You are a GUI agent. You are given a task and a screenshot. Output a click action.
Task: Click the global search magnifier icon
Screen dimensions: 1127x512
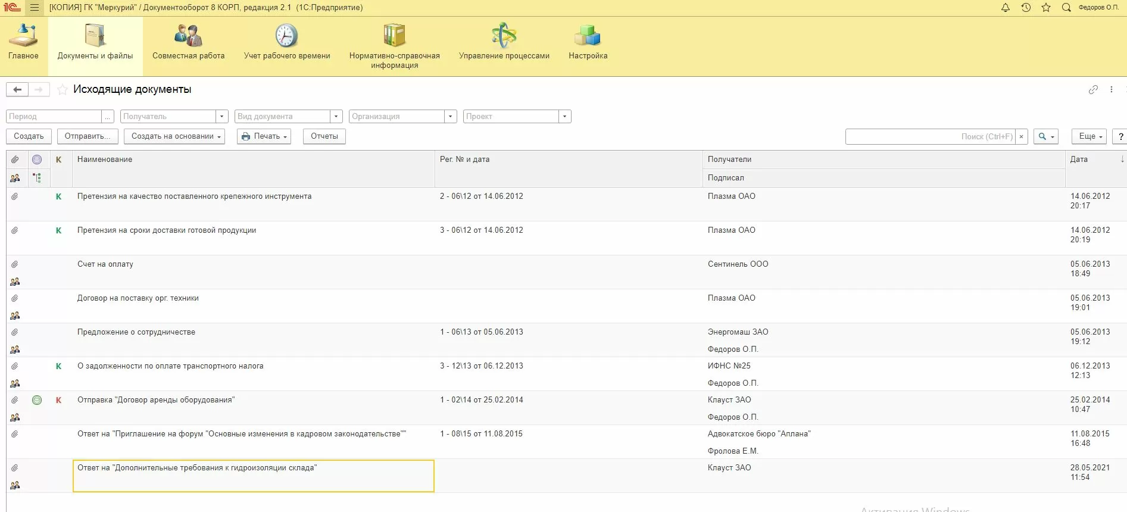click(x=1066, y=8)
